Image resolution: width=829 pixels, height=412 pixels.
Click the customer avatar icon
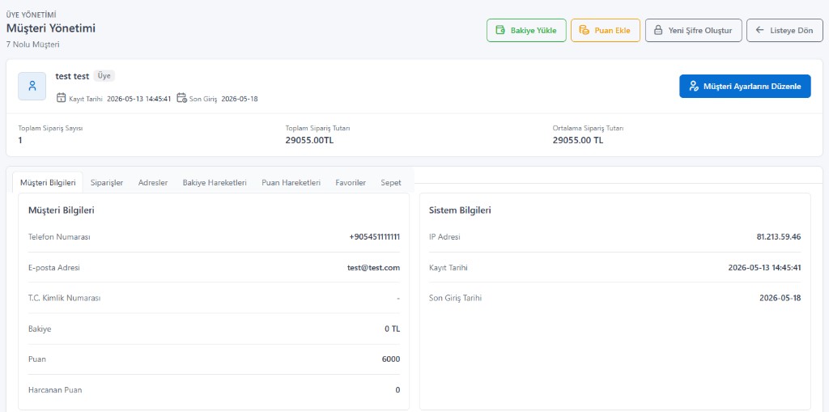(32, 87)
